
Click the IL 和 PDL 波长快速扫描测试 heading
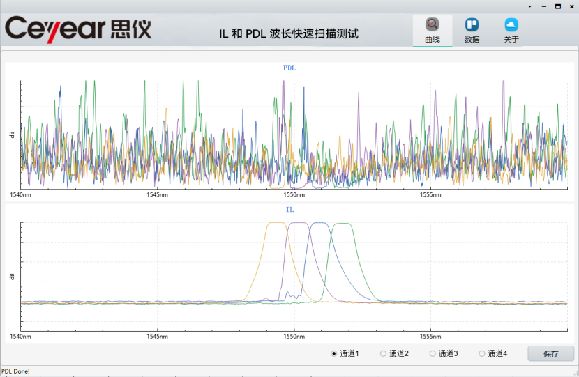[x=288, y=33]
